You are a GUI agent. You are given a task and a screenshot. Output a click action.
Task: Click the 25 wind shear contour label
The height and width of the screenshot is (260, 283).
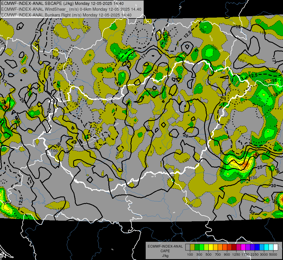click(x=260, y=167)
